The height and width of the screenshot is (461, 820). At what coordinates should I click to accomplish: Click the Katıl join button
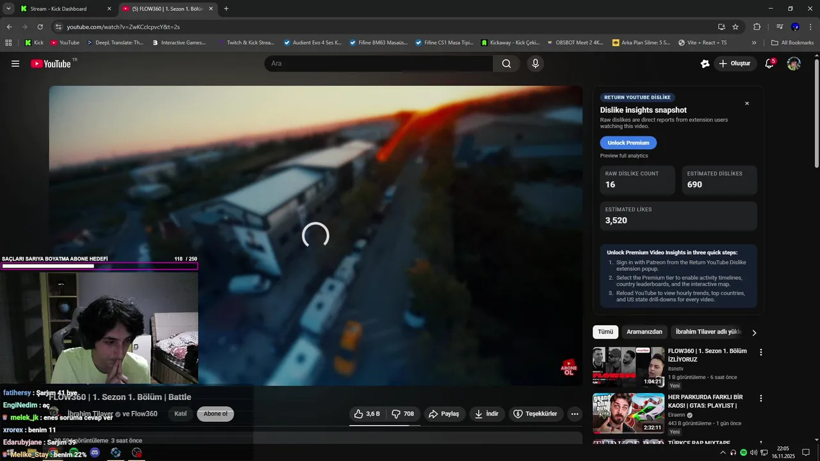pos(181,414)
